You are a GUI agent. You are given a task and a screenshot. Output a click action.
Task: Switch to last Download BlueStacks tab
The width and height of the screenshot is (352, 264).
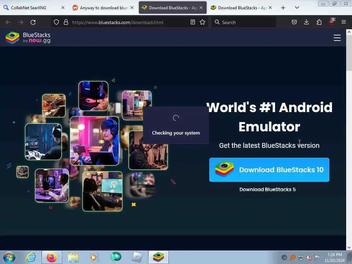pyautogui.click(x=242, y=8)
